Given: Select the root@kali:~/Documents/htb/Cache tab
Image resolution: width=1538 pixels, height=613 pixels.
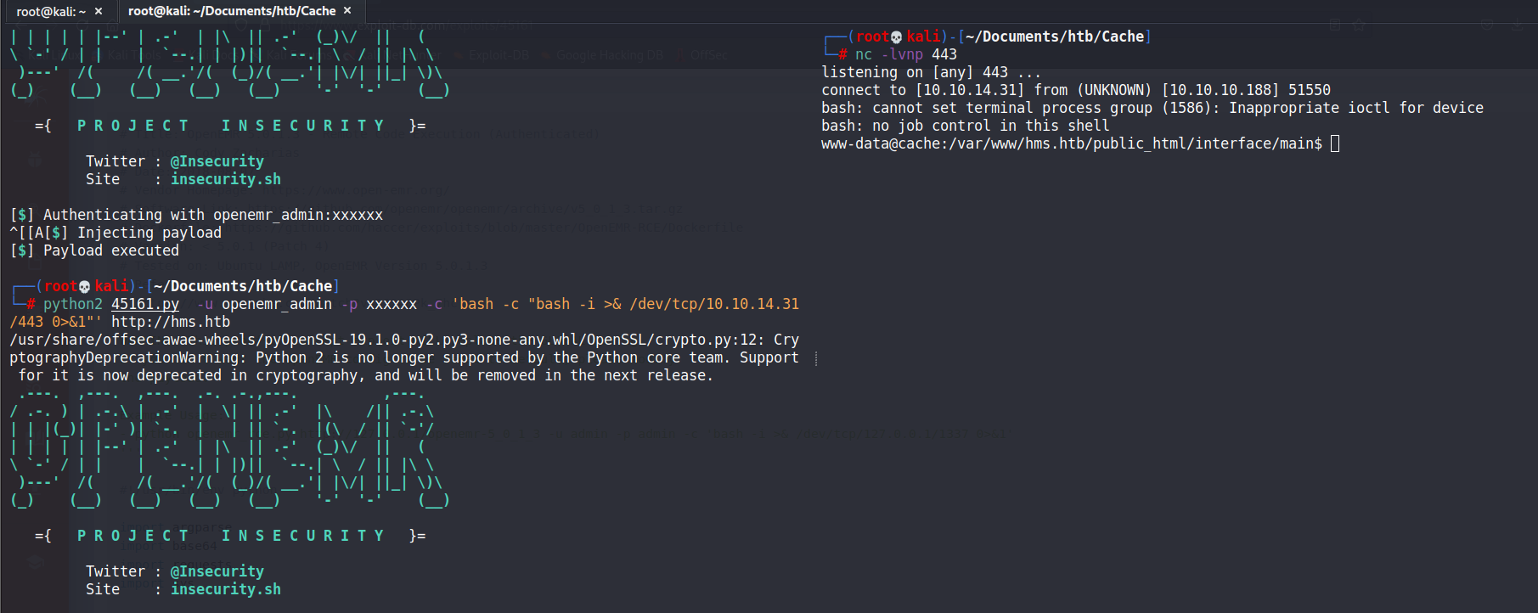Looking at the screenshot, I should pyautogui.click(x=232, y=11).
